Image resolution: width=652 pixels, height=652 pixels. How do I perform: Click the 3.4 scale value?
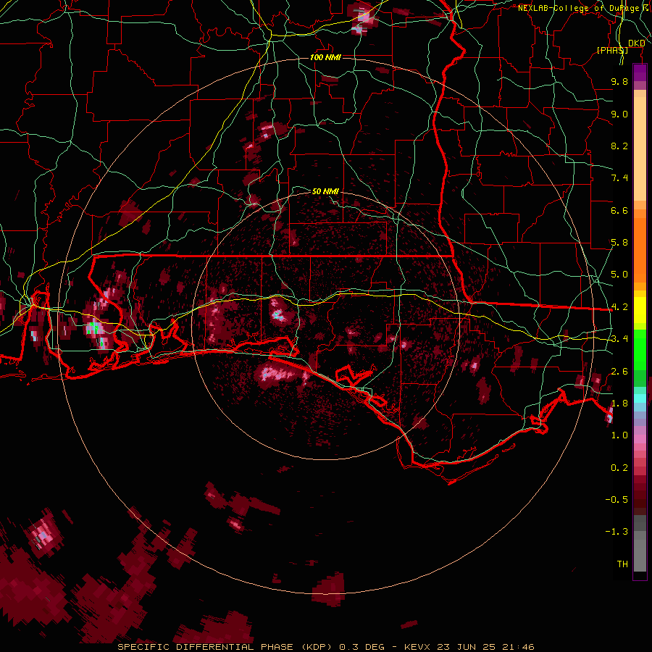click(x=619, y=339)
